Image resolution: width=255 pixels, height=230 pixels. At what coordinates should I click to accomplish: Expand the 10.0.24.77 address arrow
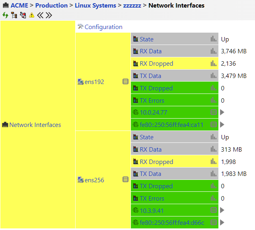pyautogui.click(x=222, y=113)
